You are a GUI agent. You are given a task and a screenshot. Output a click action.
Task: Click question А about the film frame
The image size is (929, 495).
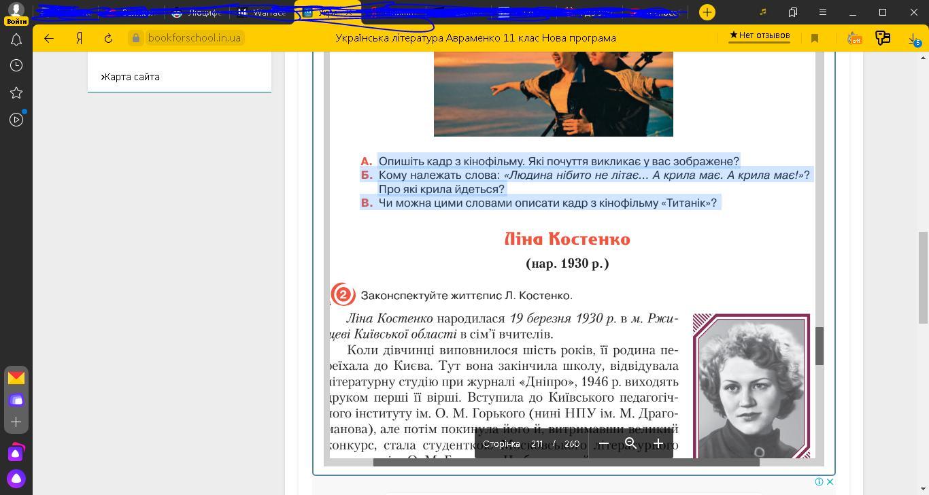pos(558,161)
